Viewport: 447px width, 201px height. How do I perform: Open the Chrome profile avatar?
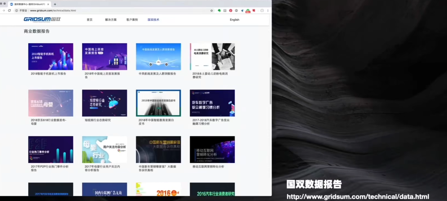click(x=262, y=10)
